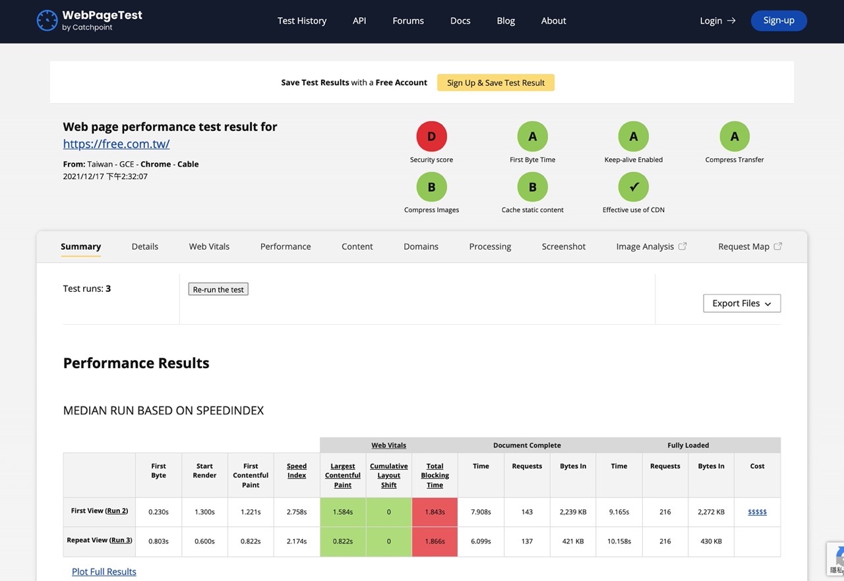The height and width of the screenshot is (581, 844).
Task: Go to Forums in the header
Action: click(x=408, y=20)
